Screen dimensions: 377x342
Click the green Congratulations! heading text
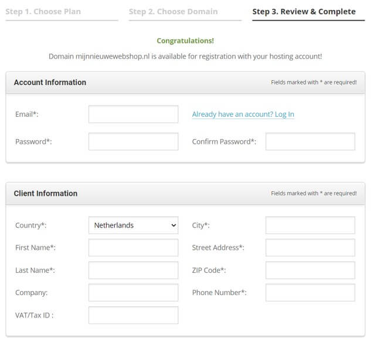tap(185, 41)
